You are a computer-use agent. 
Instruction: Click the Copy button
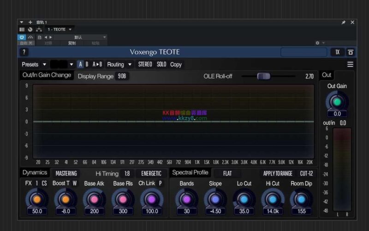(x=176, y=65)
